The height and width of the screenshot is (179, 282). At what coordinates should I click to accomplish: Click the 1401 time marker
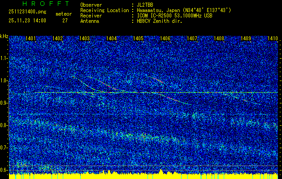31,39
